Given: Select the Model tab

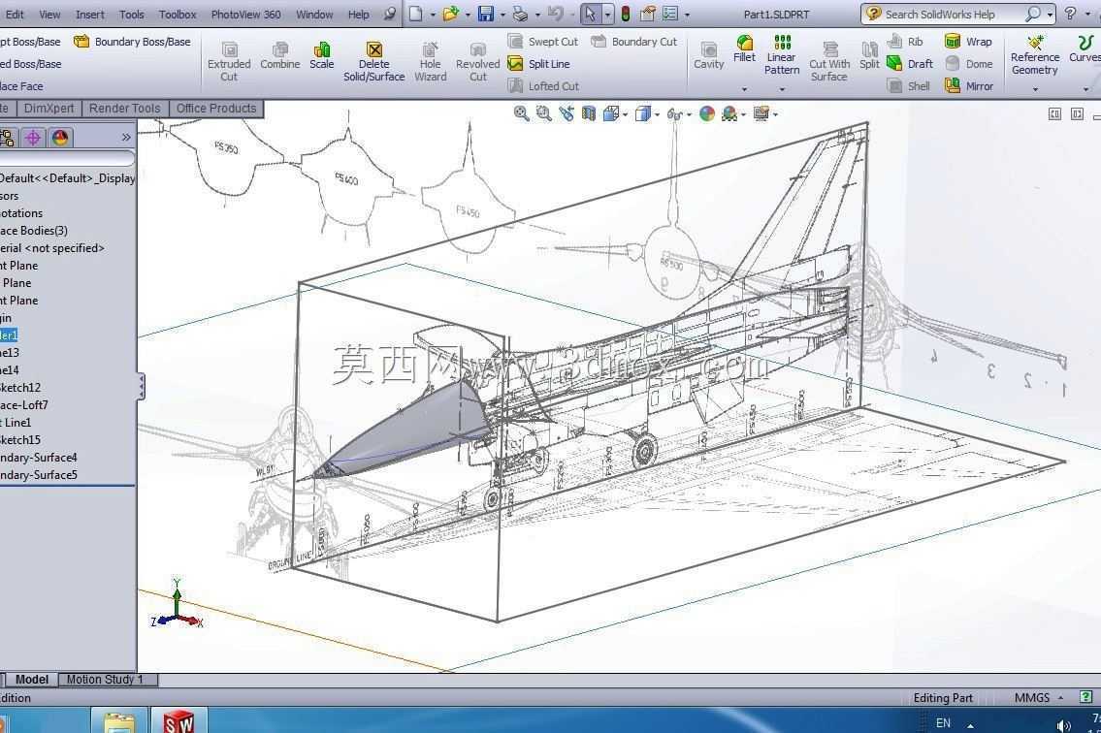Looking at the screenshot, I should pyautogui.click(x=32, y=679).
